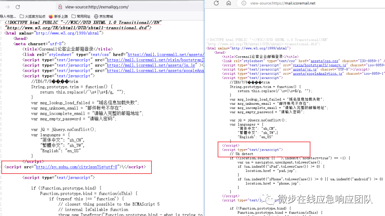Image resolution: width=385 pixels, height=216 pixels.
Task: Open mail.icoremail.net/assets/googleAna link in left source
Action: click(x=156, y=71)
